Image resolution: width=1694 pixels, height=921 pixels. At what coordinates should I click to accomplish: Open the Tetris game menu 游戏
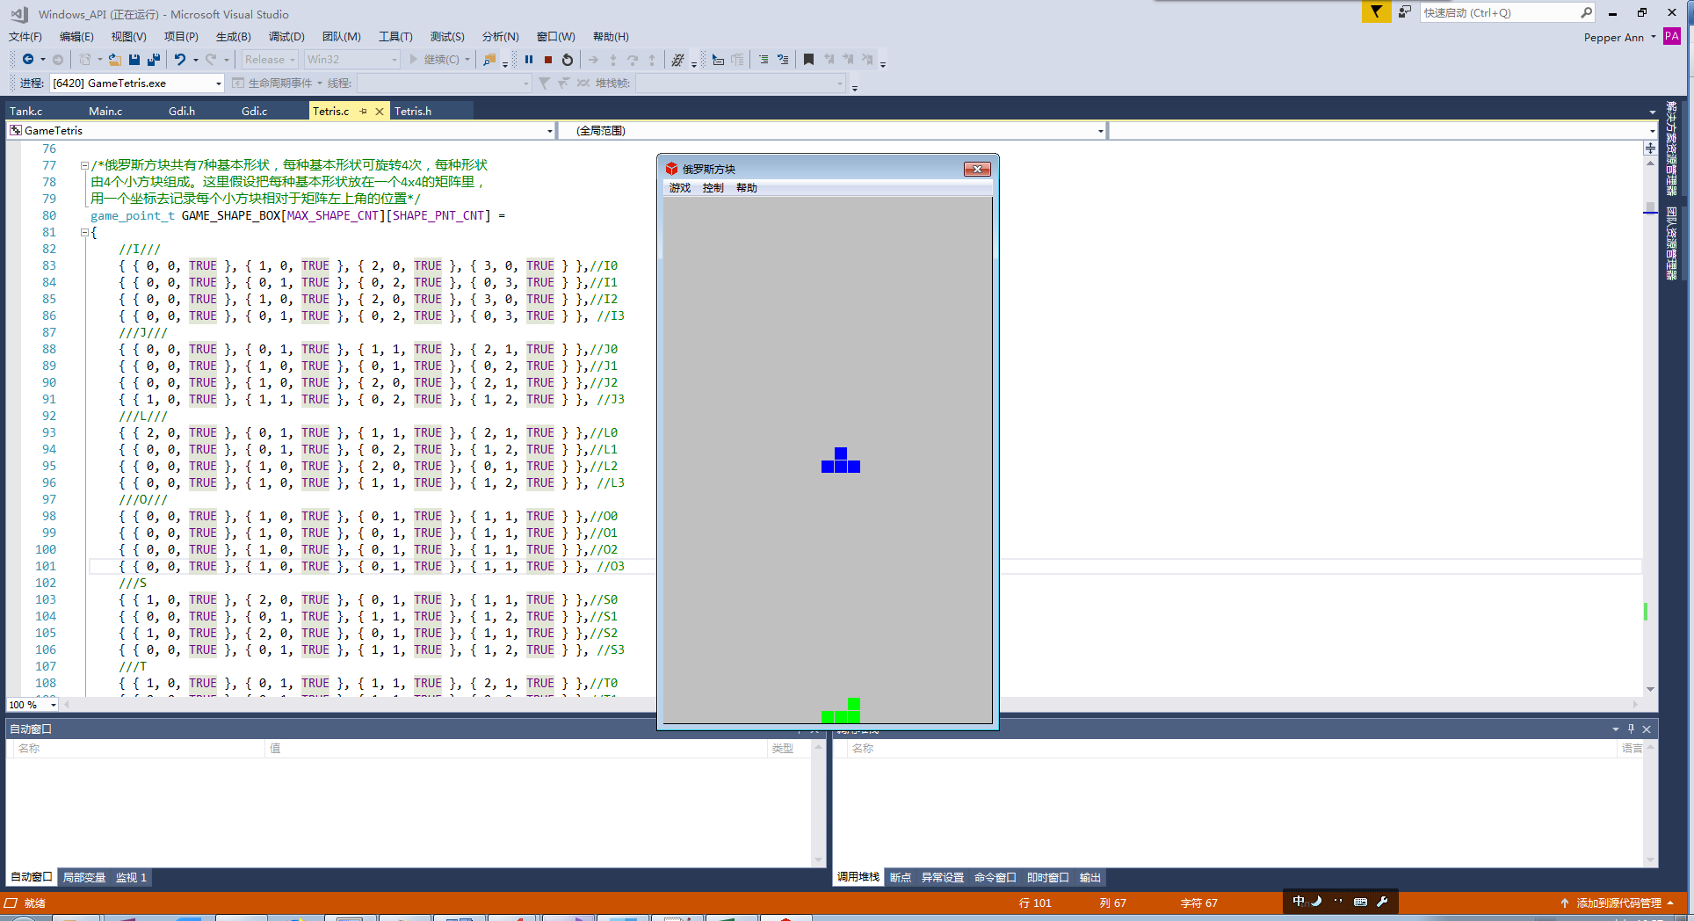point(680,188)
